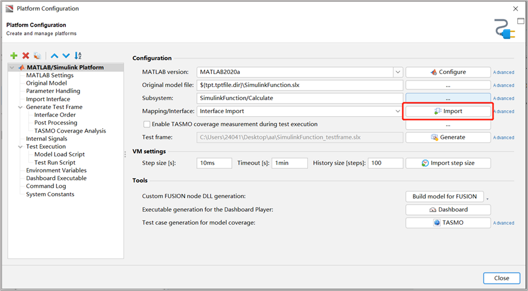The image size is (528, 291).
Task: Move platform up with blue up arrow
Action: [55, 56]
